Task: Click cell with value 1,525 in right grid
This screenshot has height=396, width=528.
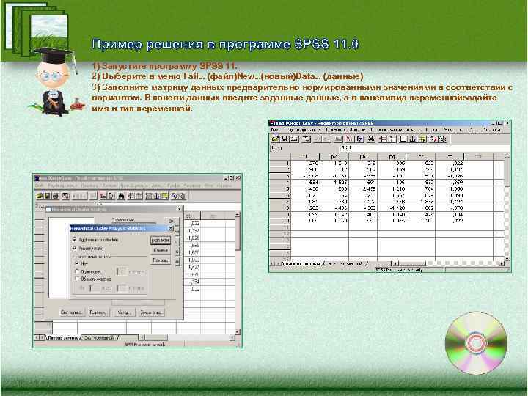Action: 334,183
